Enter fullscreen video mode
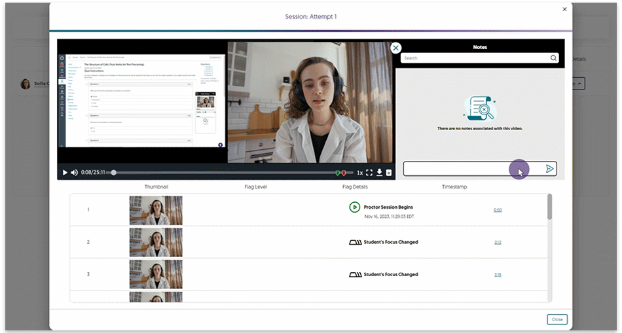The image size is (622, 333). [x=369, y=173]
